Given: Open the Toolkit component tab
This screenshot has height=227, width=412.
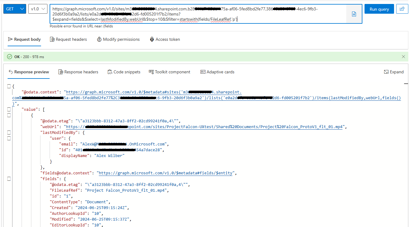Looking at the screenshot, I should click(x=169, y=72).
